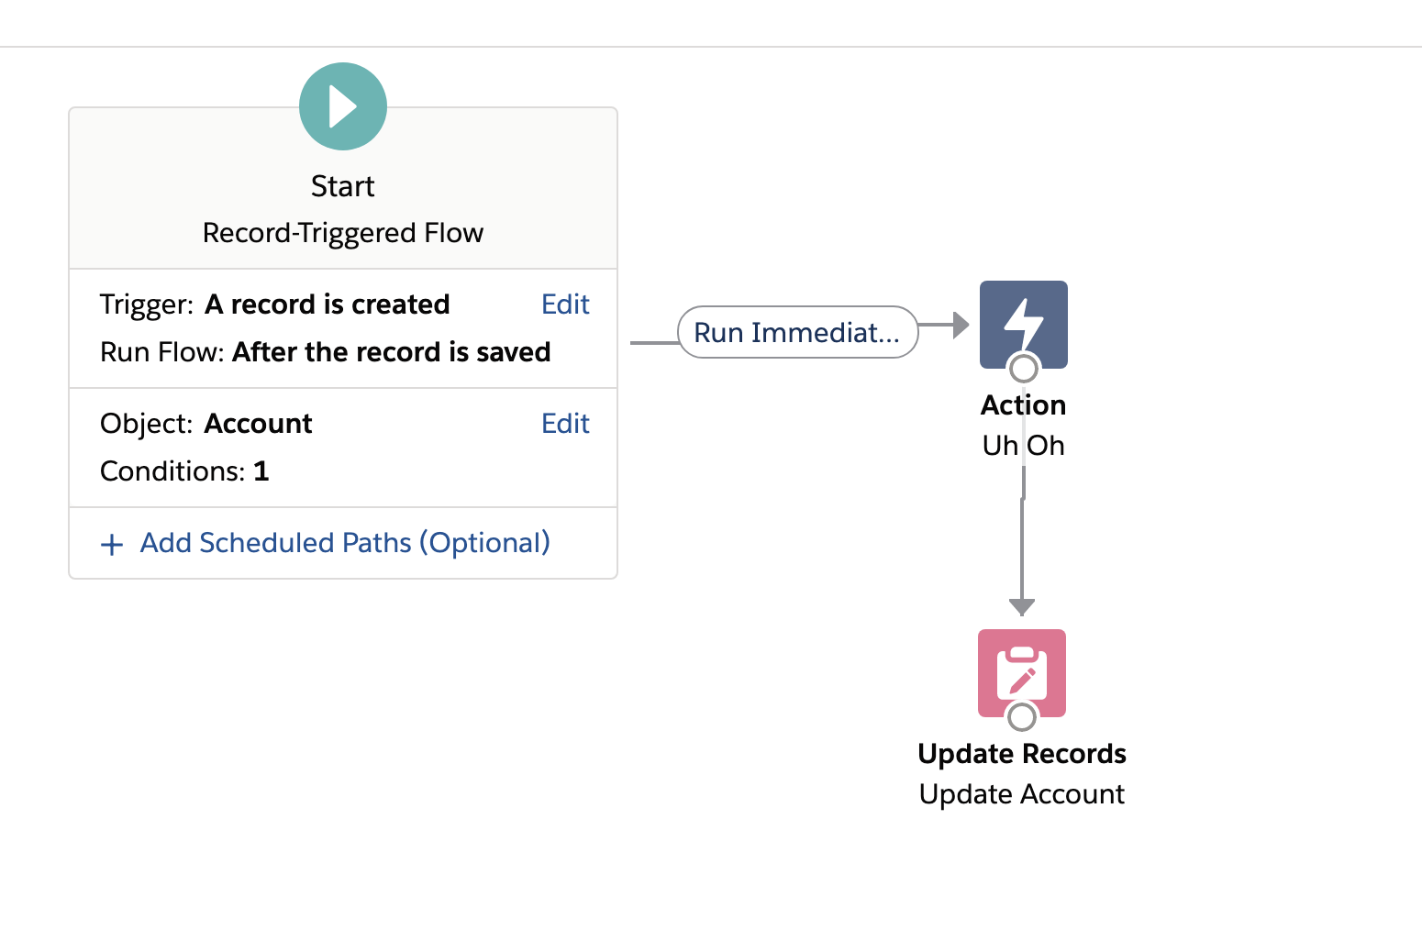Click the Start heading text
The height and width of the screenshot is (941, 1422).
343,186
